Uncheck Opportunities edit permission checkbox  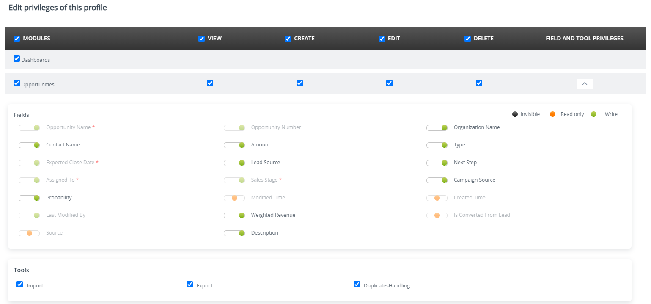[389, 83]
